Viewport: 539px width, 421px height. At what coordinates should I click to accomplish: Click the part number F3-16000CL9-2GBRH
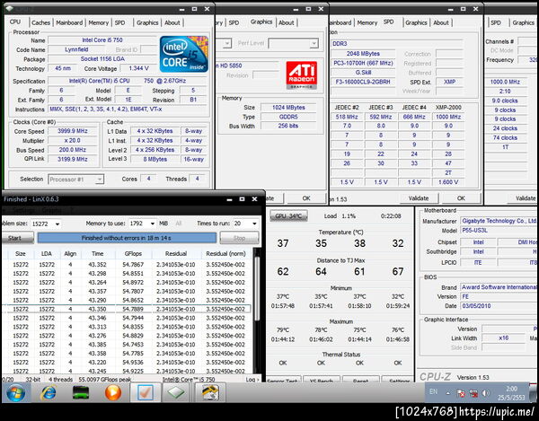pyautogui.click(x=363, y=82)
